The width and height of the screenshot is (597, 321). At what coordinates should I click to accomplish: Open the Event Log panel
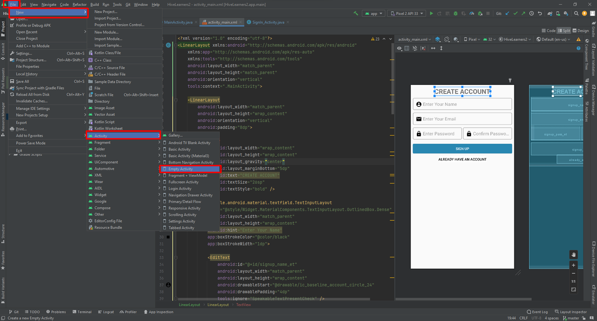pyautogui.click(x=537, y=312)
